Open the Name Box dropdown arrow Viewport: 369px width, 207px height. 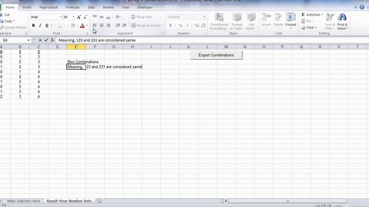(x=28, y=40)
